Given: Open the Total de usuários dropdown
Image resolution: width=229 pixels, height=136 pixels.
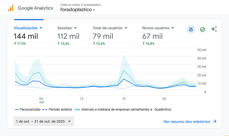Looking at the screenshot, I should click(x=126, y=28).
